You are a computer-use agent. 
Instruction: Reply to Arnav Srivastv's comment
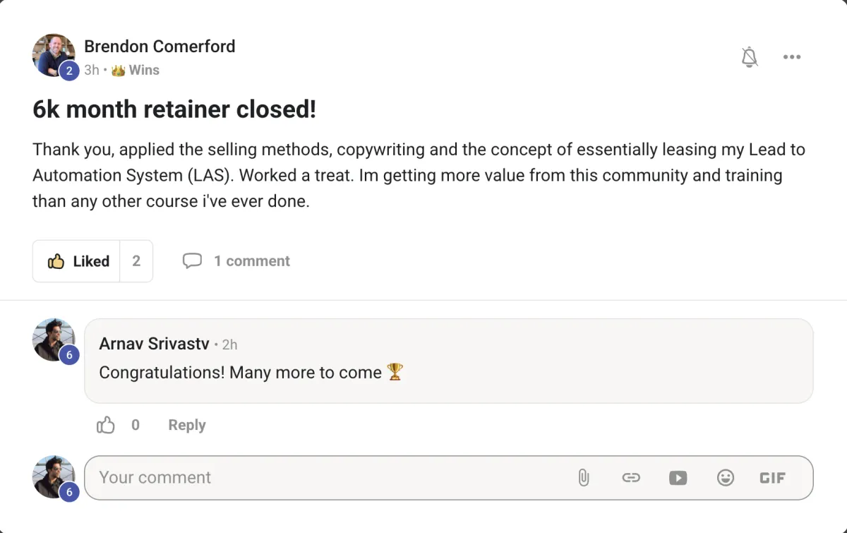[x=187, y=425]
